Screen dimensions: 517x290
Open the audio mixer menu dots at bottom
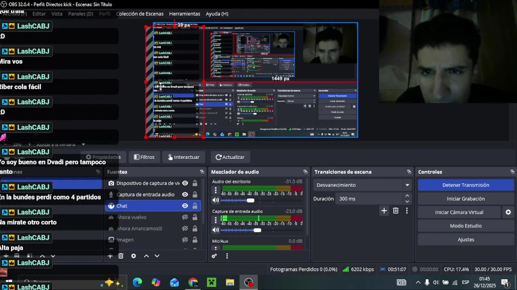(x=227, y=256)
